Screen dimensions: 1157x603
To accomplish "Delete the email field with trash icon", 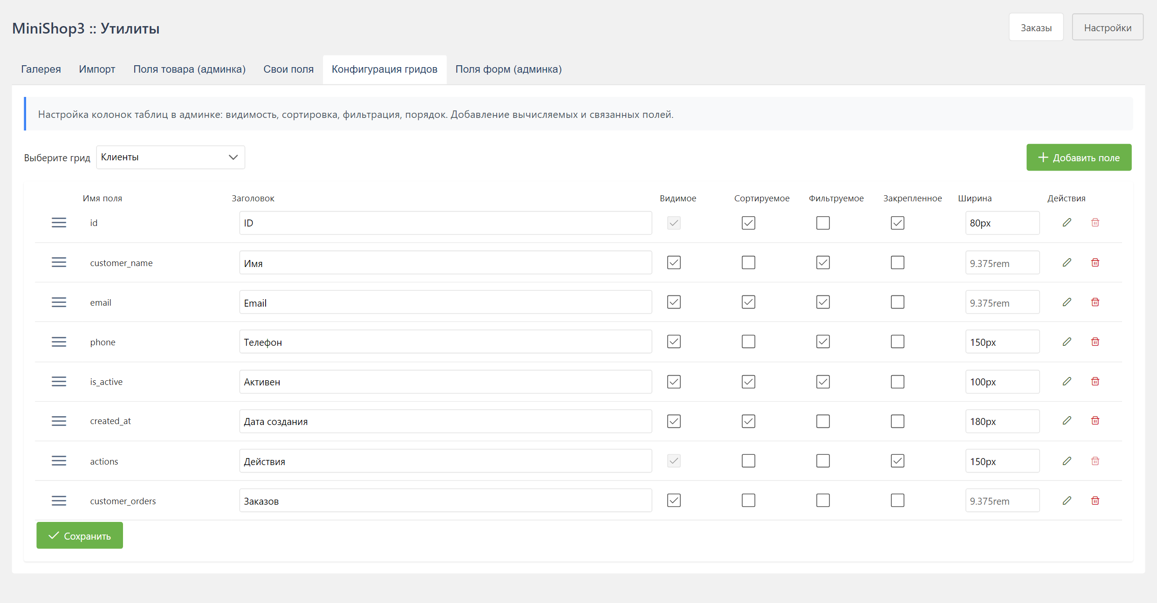I will pos(1095,302).
